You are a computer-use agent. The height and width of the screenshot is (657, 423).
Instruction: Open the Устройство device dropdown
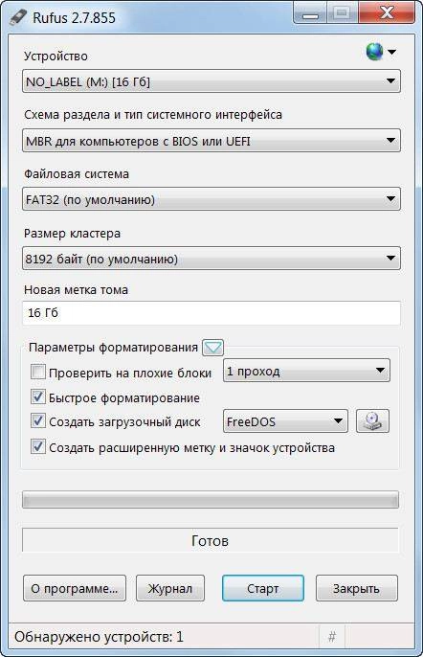pos(211,81)
